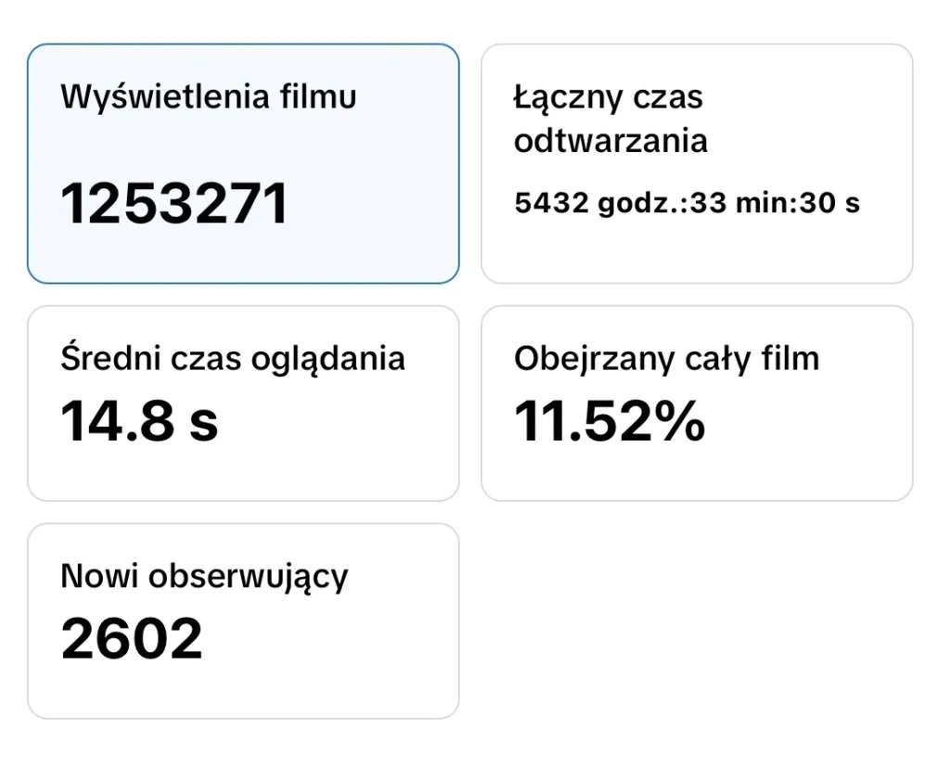Click the 2602 new followers number
950x767 pixels.
coord(132,638)
